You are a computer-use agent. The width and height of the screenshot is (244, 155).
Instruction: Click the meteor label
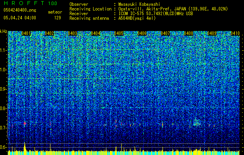pyautogui.click(x=55, y=12)
